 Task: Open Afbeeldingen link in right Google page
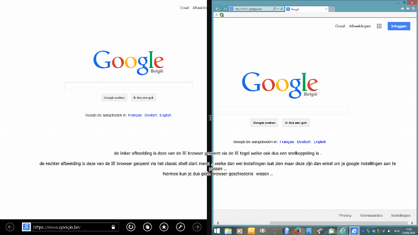359,26
